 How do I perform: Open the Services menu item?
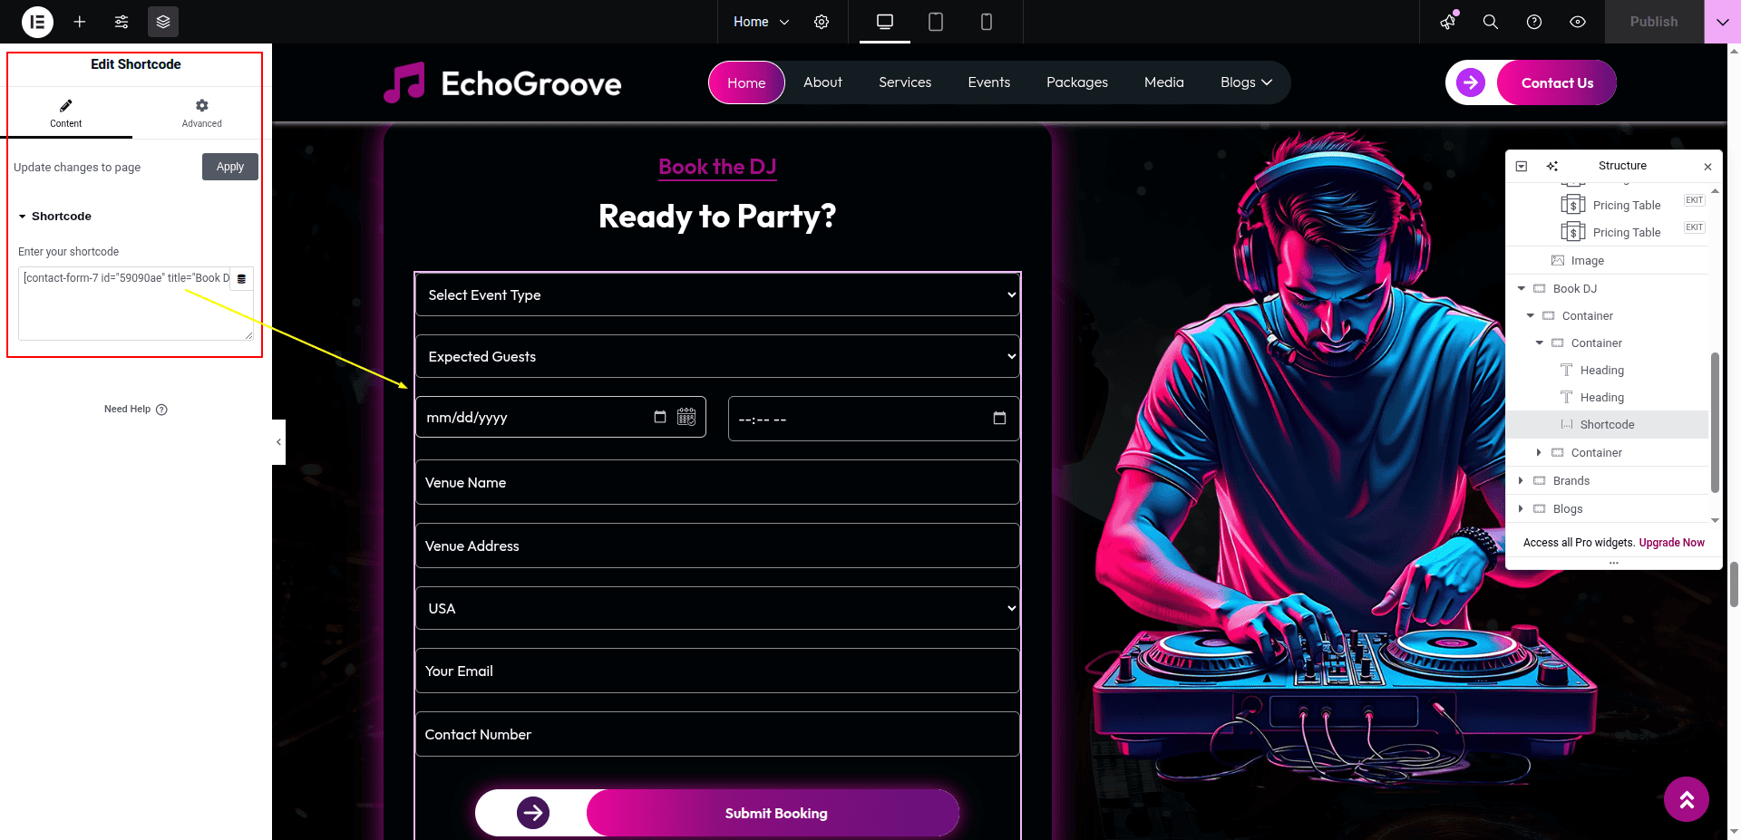tap(904, 82)
